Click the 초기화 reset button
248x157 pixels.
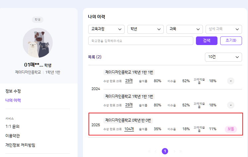pyautogui.click(x=231, y=40)
